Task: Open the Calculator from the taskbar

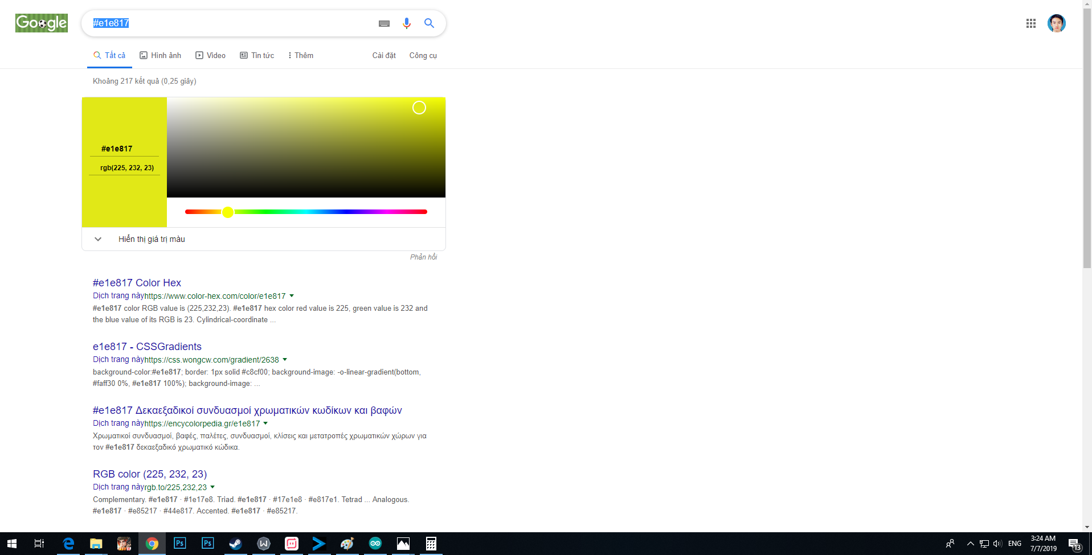Action: pos(430,544)
